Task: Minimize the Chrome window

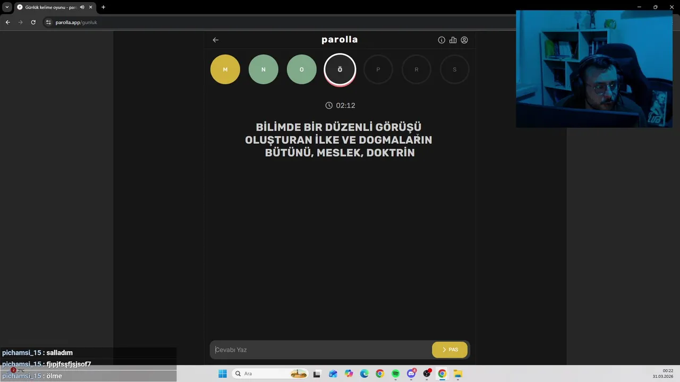Action: (x=639, y=7)
